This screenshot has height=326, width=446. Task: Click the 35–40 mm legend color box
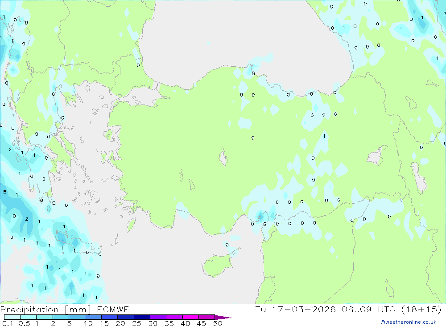click(x=174, y=317)
